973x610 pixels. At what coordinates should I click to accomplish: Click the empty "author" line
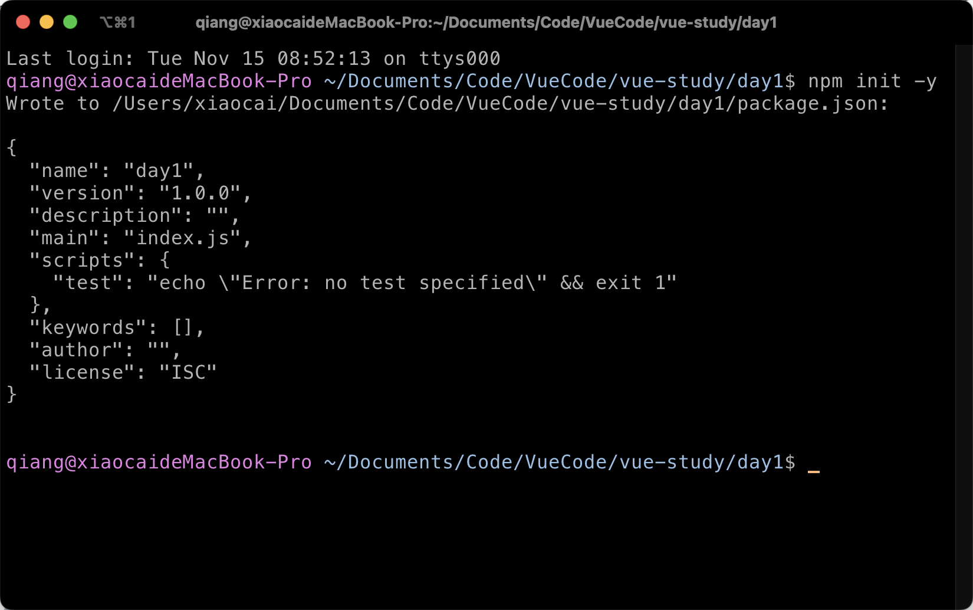(104, 350)
